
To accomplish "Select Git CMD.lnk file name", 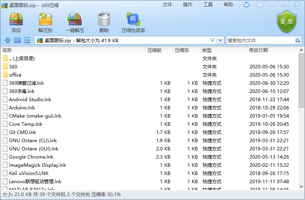I will (23, 132).
